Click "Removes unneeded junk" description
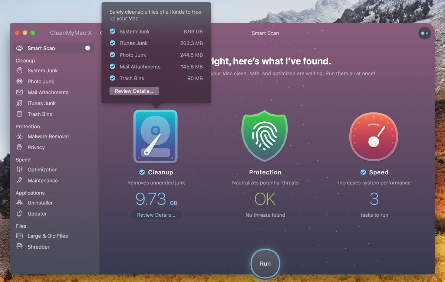This screenshot has width=445, height=282. [x=156, y=183]
